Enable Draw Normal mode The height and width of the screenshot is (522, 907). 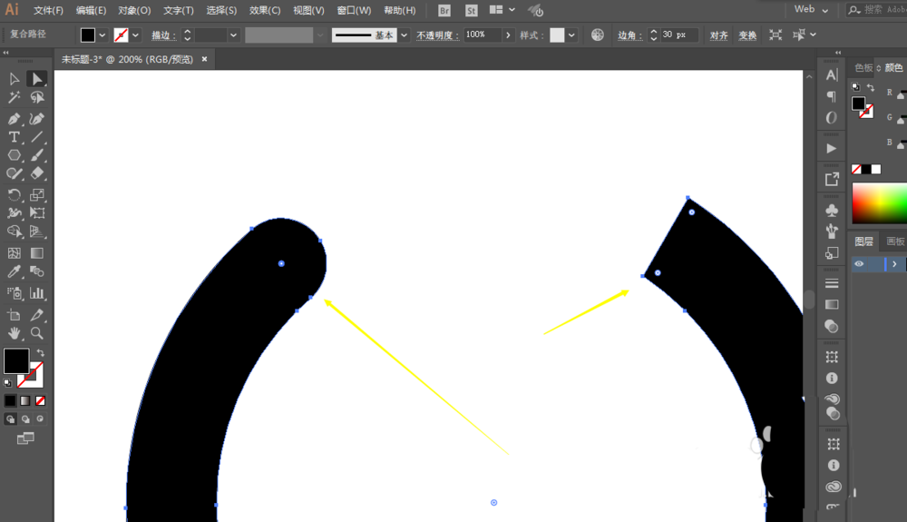click(x=10, y=419)
